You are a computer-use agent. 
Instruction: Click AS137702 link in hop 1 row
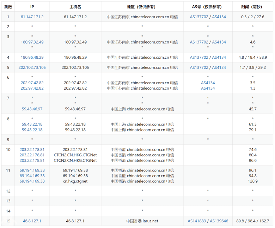click(x=199, y=17)
